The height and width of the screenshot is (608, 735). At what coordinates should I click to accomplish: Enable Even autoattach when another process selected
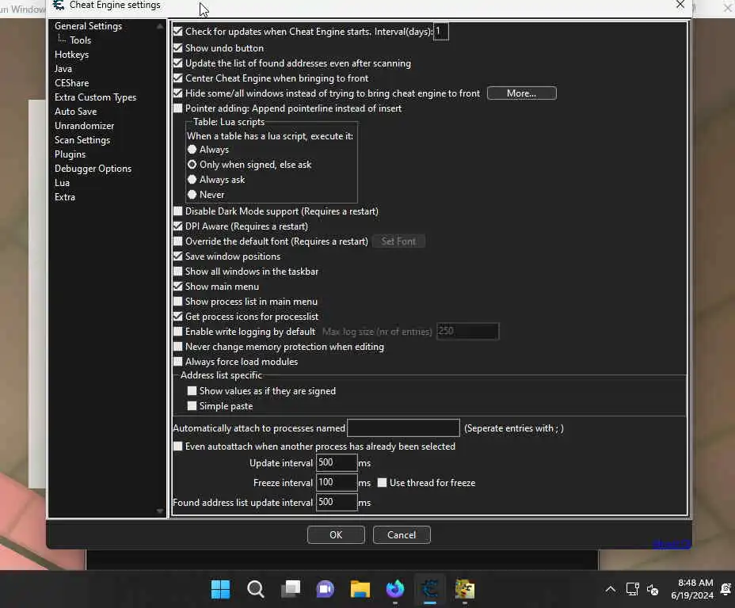click(177, 446)
